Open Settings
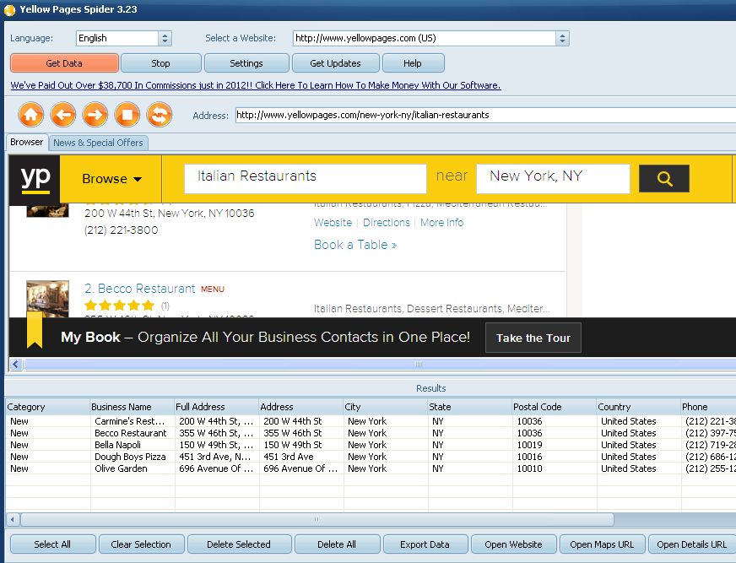Viewport: 736px width, 563px height. [246, 63]
